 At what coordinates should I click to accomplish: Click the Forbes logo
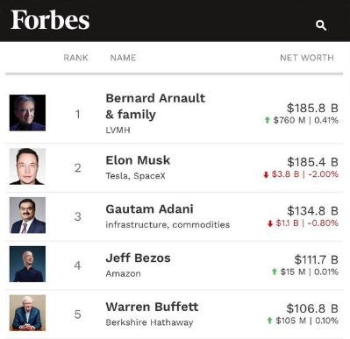50,20
